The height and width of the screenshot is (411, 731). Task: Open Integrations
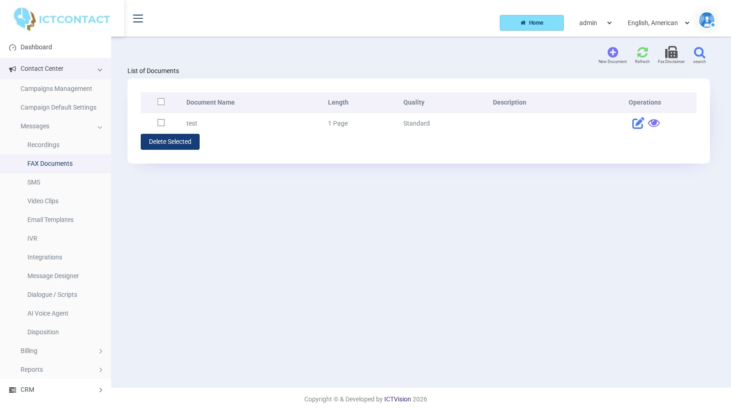[45, 257]
